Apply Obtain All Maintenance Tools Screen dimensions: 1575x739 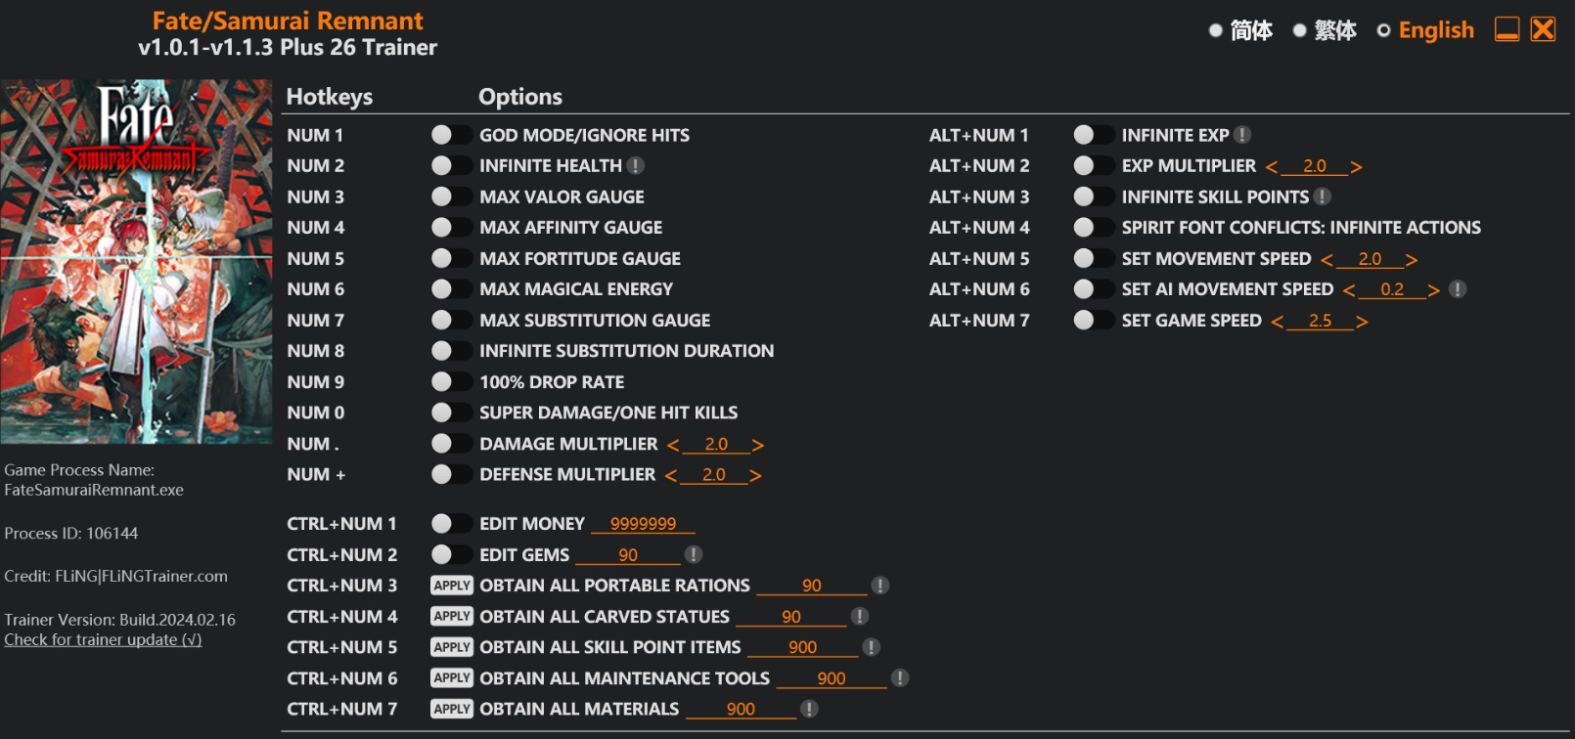(452, 677)
